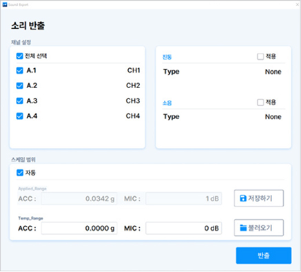
Task: Enable 적용 checkbox for 진동
Action: click(260, 56)
